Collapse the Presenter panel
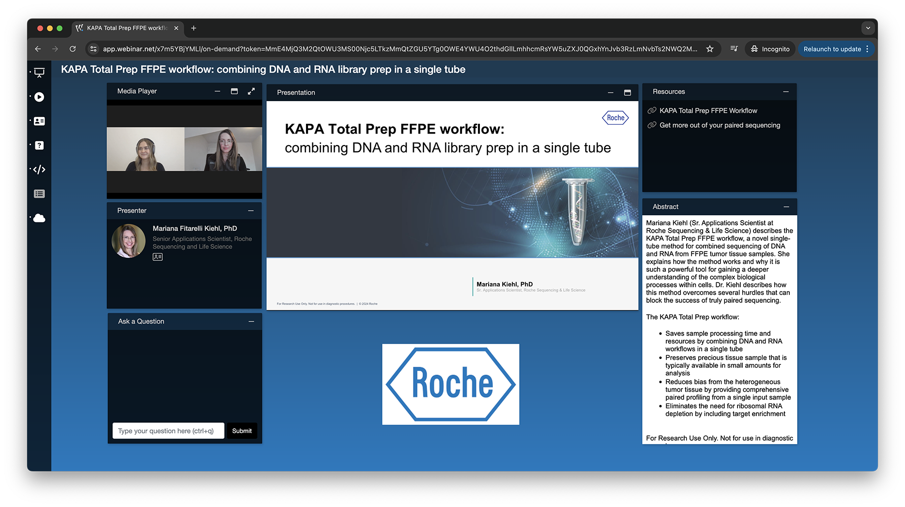Viewport: 905px width, 507px height. 251,210
